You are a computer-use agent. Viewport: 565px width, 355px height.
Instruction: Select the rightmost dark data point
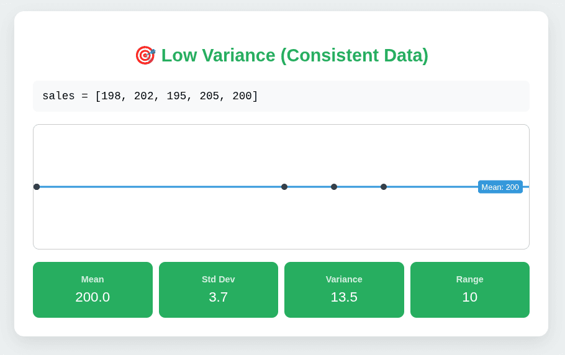point(384,187)
